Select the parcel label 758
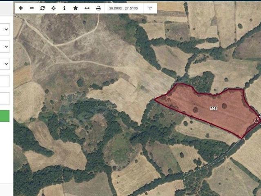This screenshot has height=196, width=261. (x=213, y=108)
